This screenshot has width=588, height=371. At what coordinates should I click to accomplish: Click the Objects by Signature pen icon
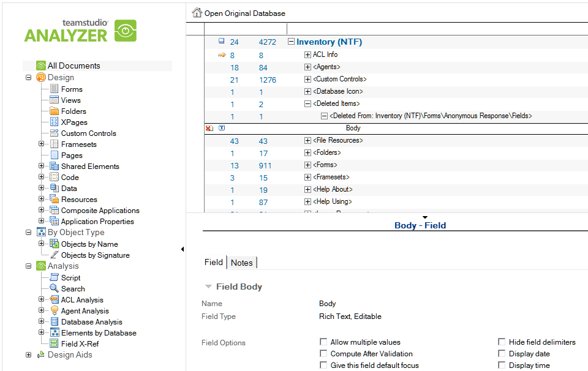[x=55, y=255]
